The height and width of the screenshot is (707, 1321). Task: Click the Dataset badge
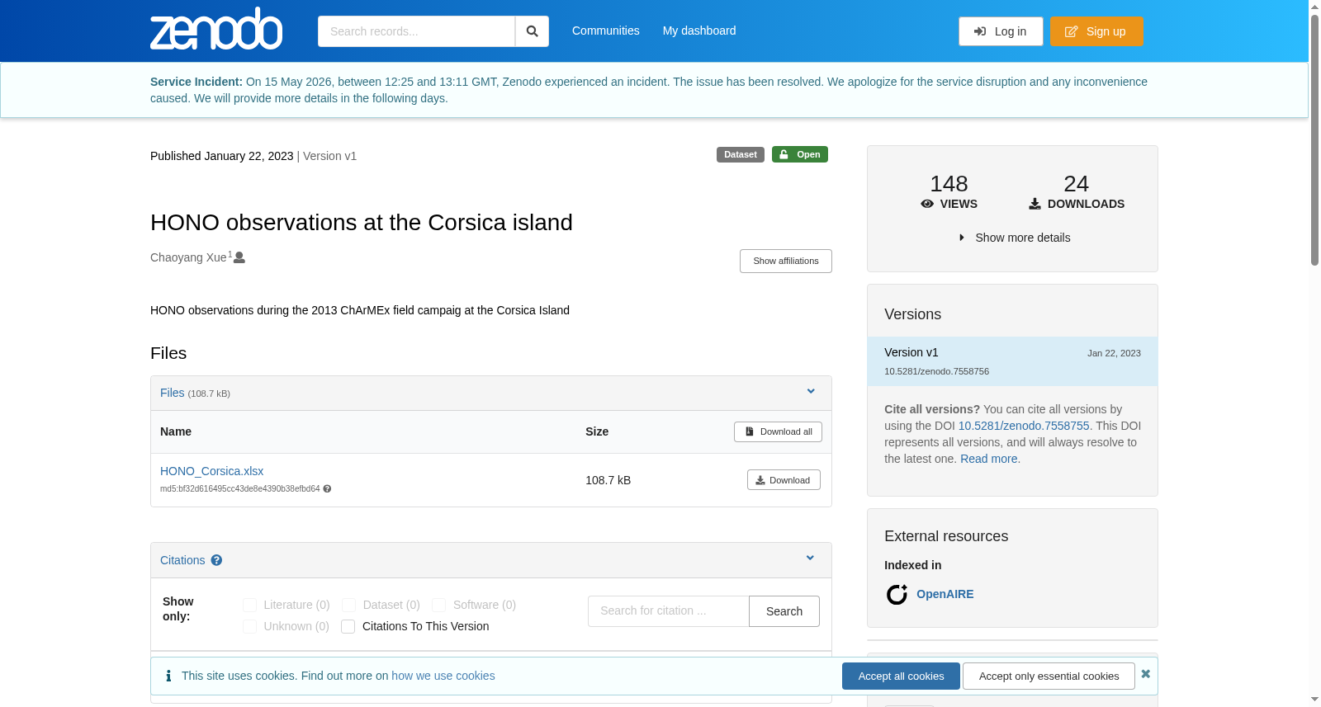pos(741,154)
